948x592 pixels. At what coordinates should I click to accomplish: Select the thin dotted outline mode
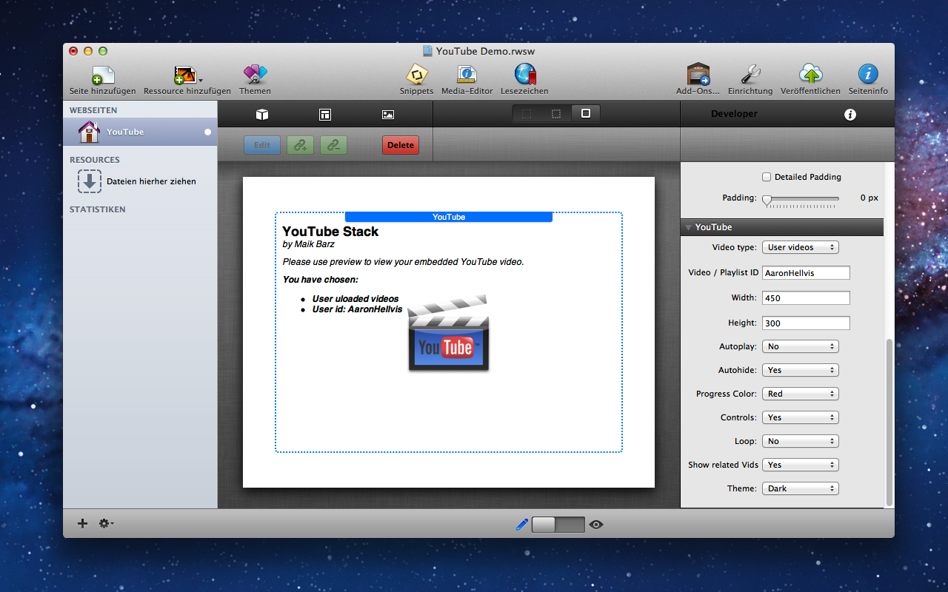527,114
